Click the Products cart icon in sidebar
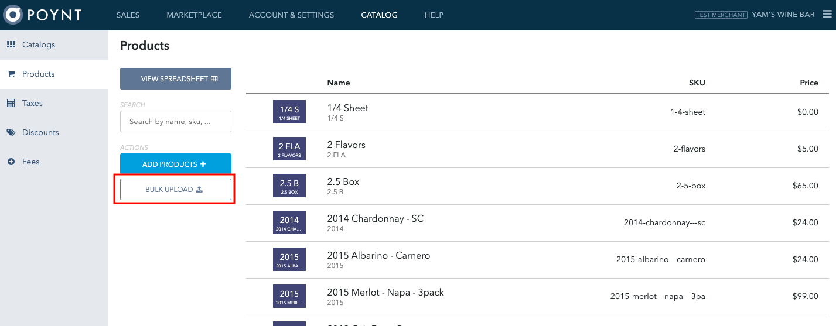The height and width of the screenshot is (326, 836). point(11,74)
